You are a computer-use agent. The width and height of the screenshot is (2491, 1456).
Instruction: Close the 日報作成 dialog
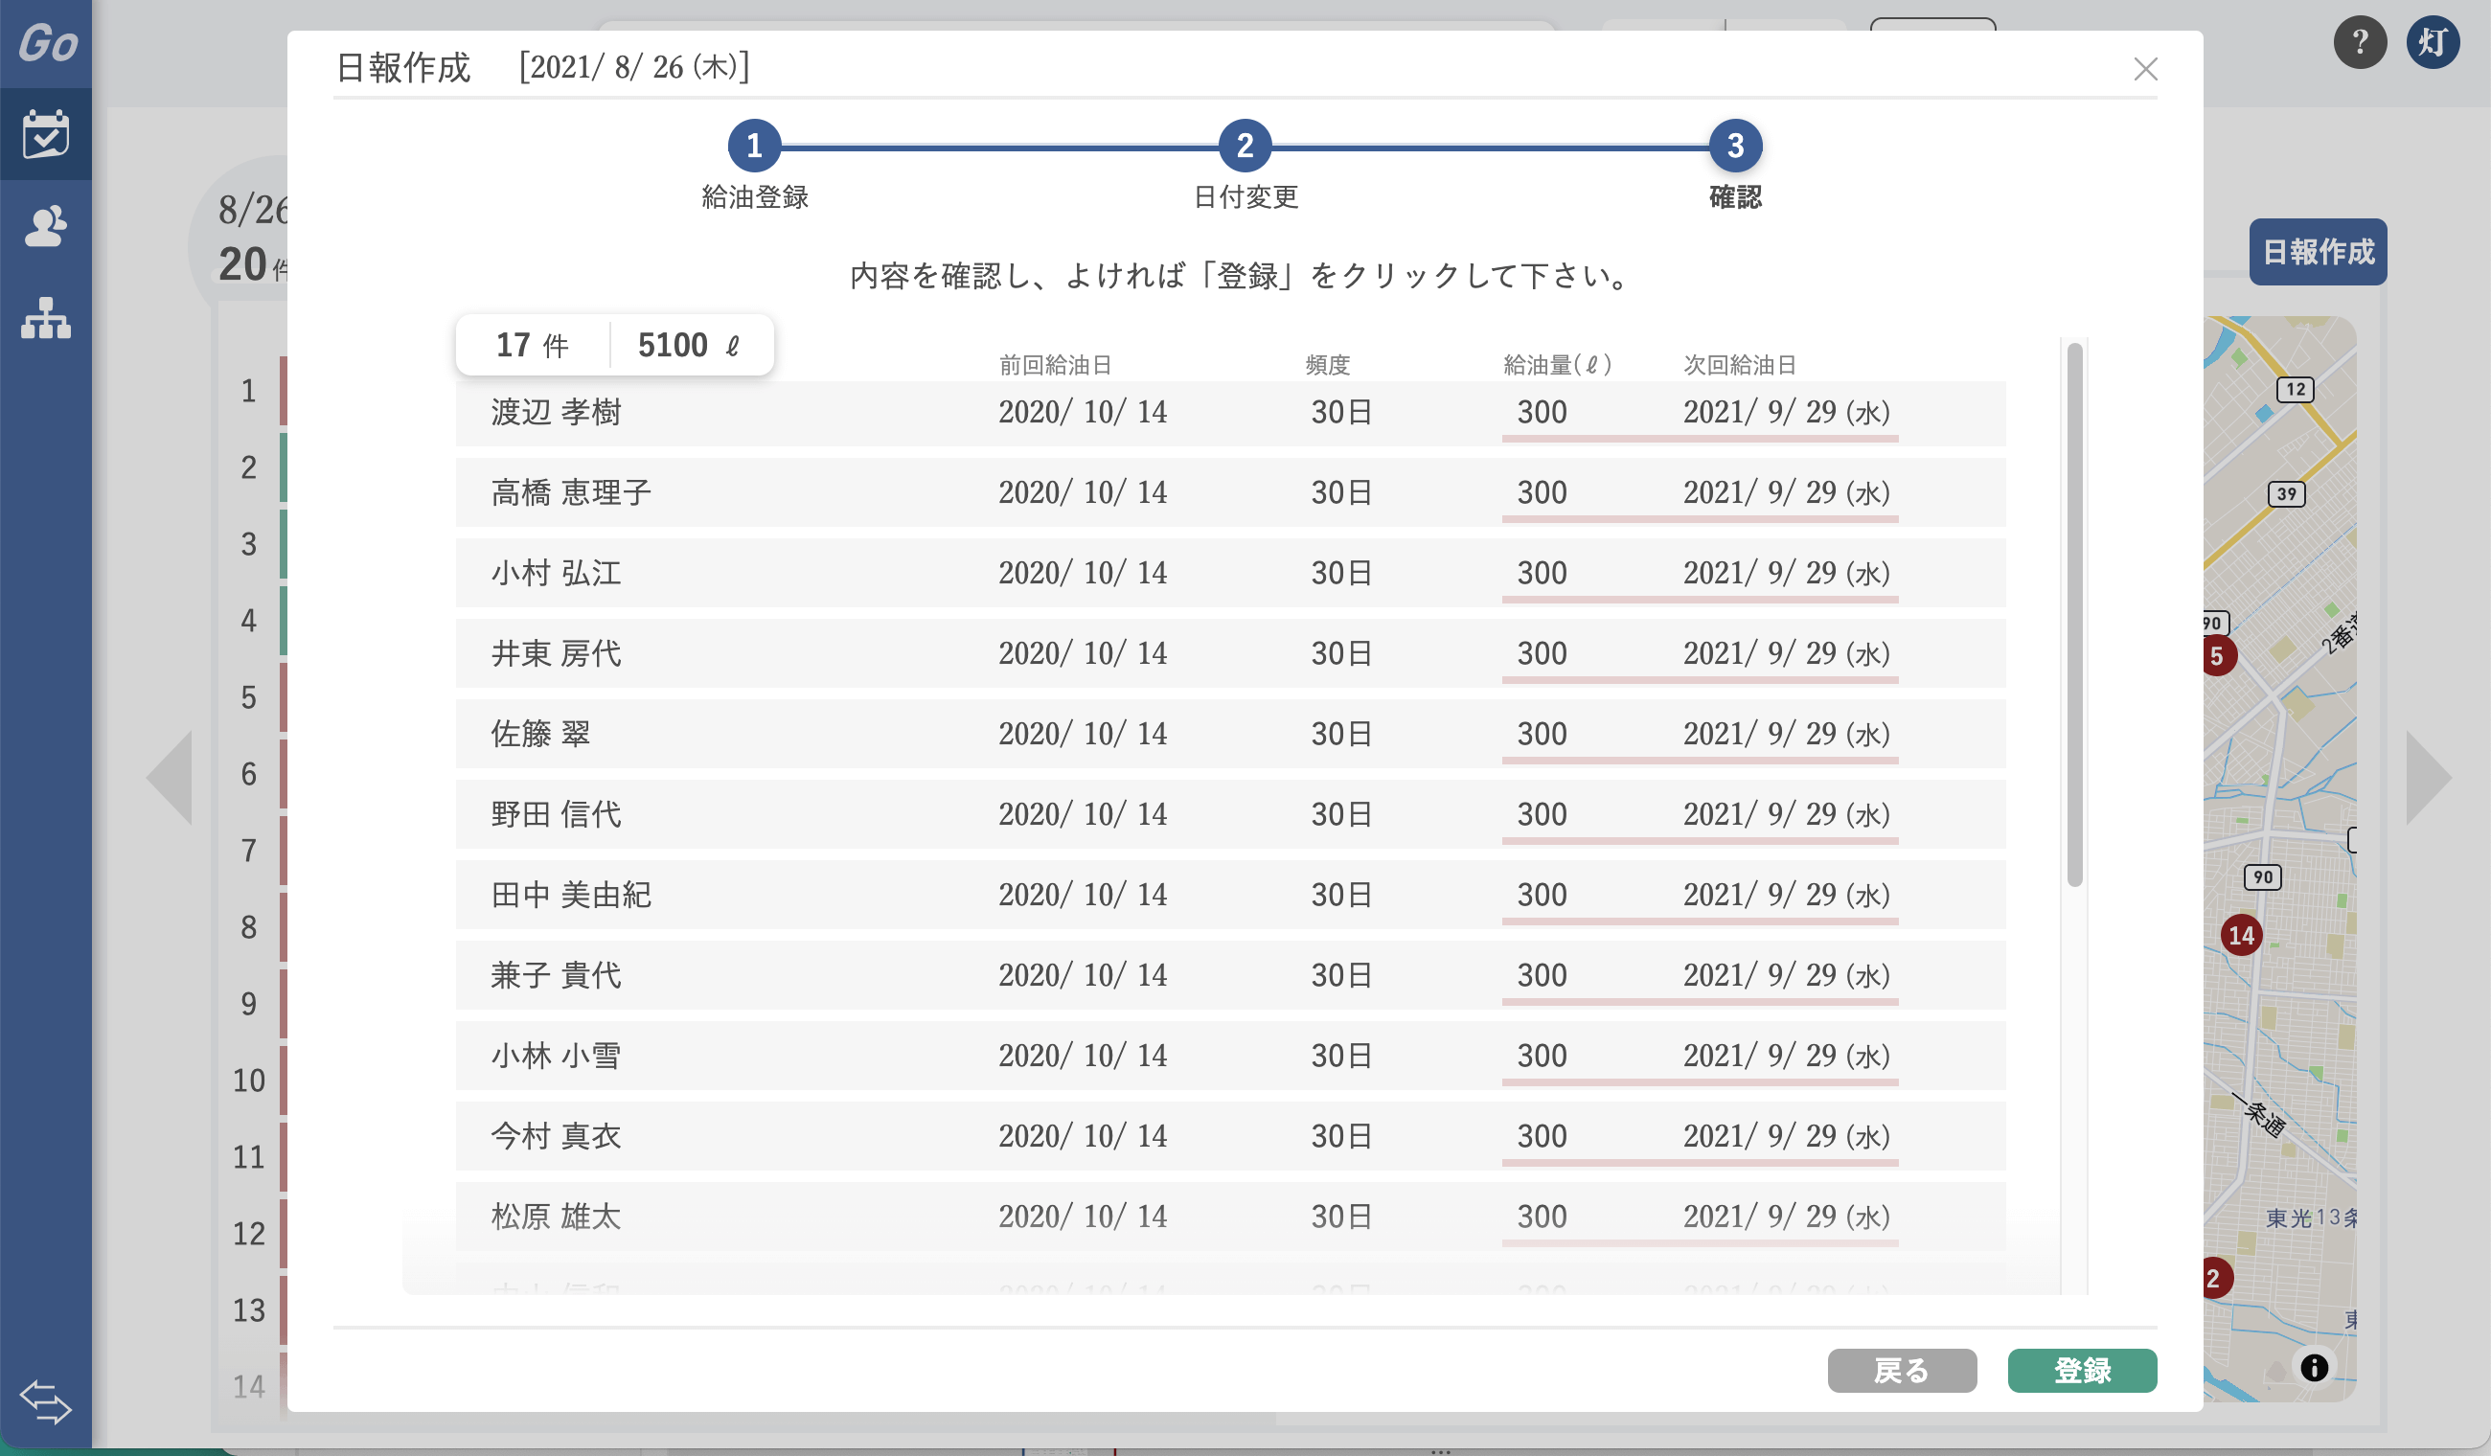click(2145, 69)
